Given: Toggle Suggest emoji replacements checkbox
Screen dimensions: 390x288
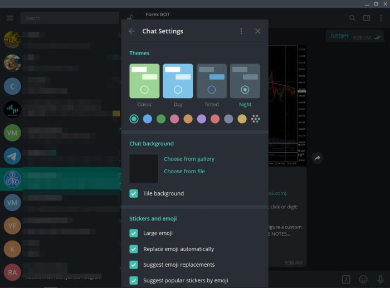Looking at the screenshot, I should point(134,265).
